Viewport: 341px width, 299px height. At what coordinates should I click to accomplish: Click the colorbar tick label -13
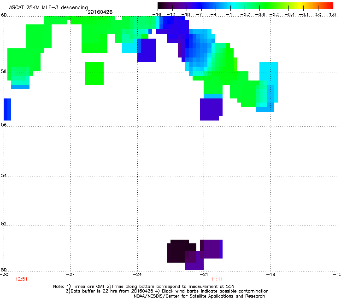click(171, 15)
